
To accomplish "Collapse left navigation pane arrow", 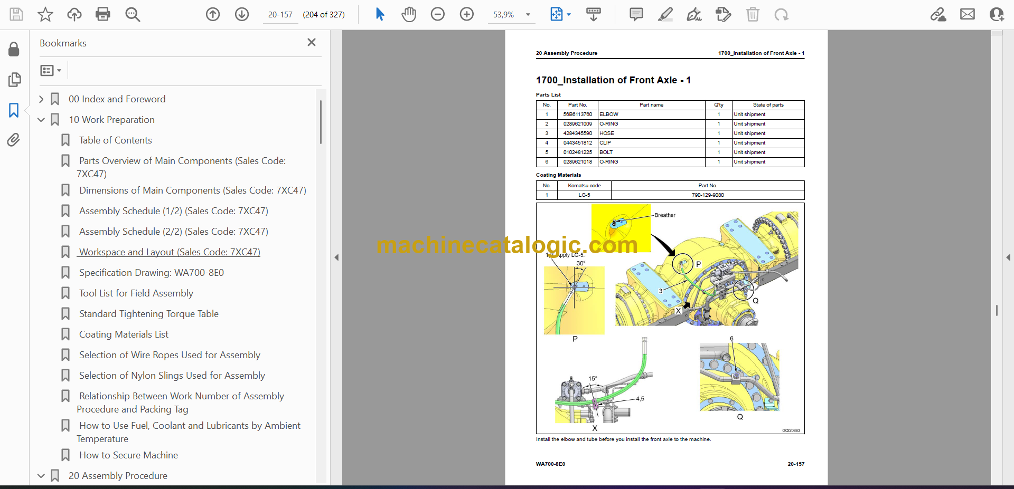I will click(336, 257).
